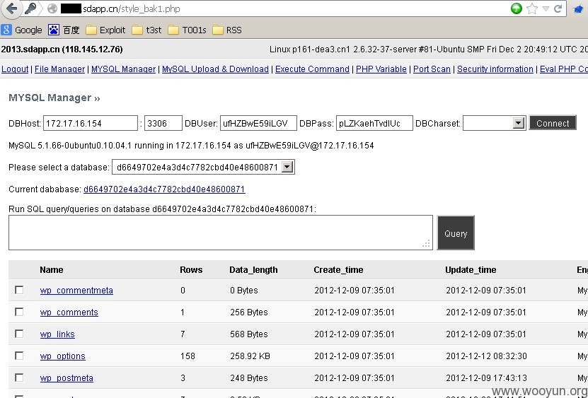The width and height of the screenshot is (588, 398).
Task: Open bookmark history dropdown arrow near star
Action: [x=546, y=8]
